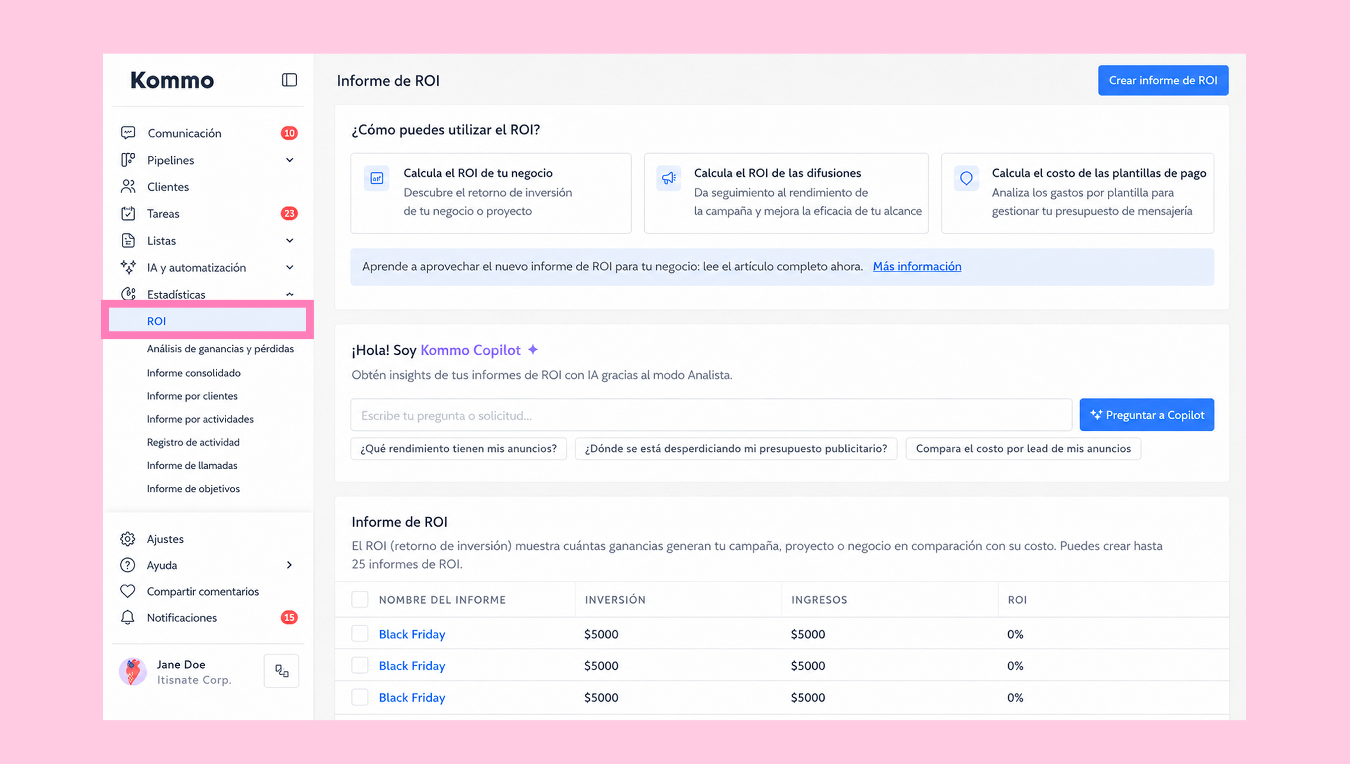Select ROI in the Estadísticas submenu

tap(207, 320)
